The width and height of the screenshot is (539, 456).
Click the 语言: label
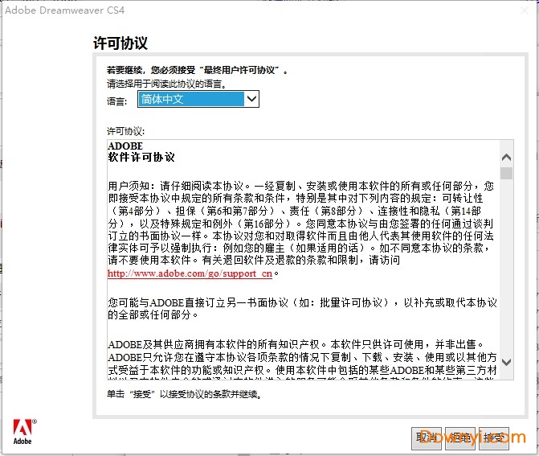tap(116, 101)
